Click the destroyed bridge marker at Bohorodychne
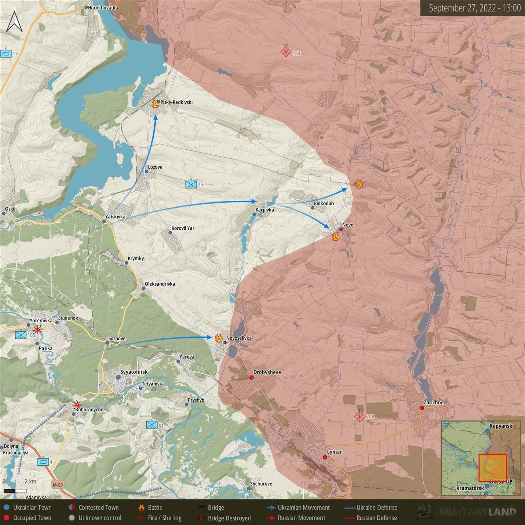Viewport: 525px width, 525px height. pyautogui.click(x=77, y=405)
